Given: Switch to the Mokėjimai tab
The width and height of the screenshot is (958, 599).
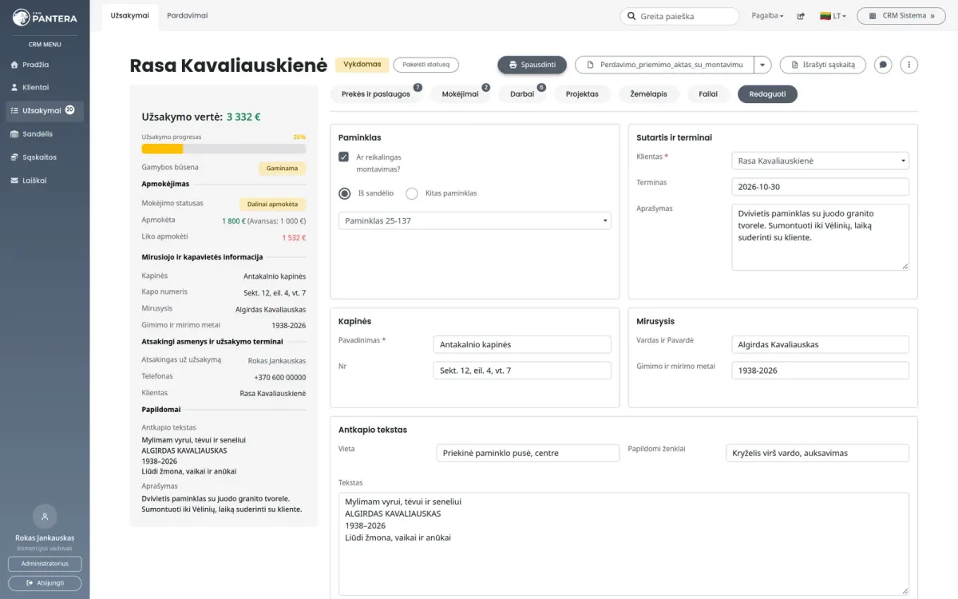Looking at the screenshot, I should (x=460, y=94).
